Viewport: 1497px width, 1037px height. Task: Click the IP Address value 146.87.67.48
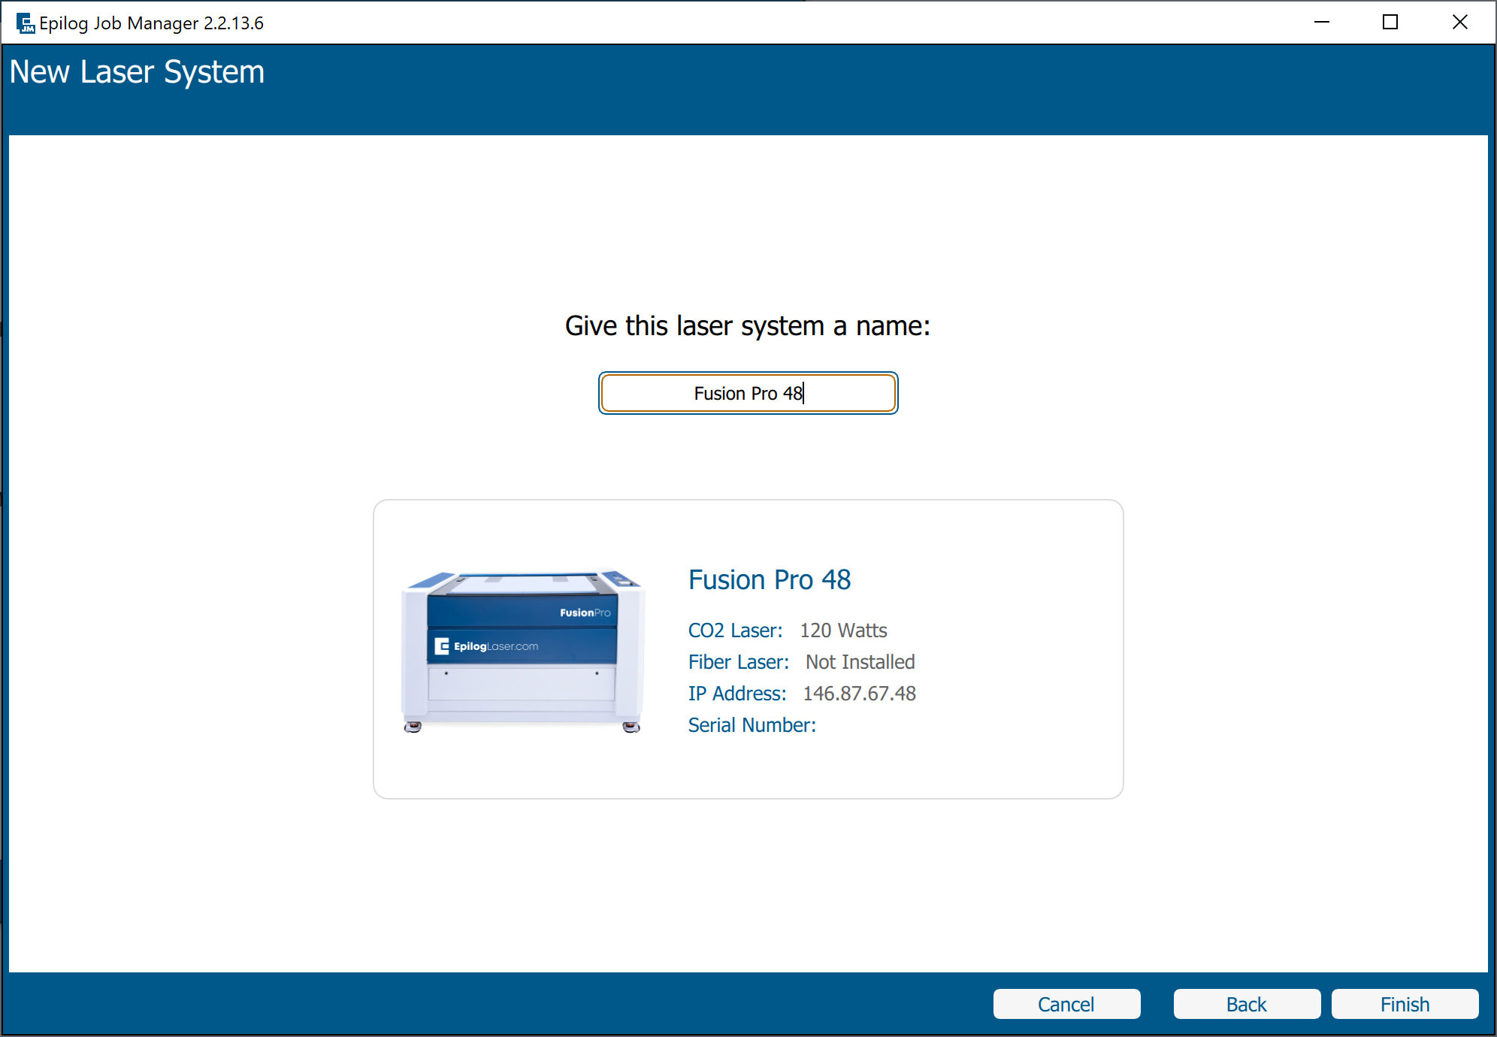click(859, 694)
